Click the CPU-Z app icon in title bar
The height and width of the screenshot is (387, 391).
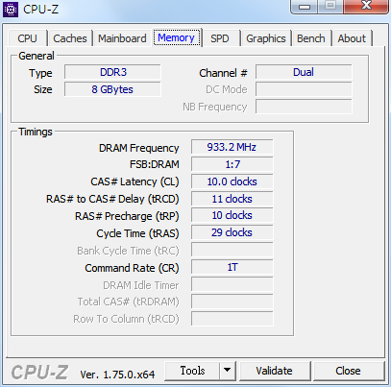(11, 10)
